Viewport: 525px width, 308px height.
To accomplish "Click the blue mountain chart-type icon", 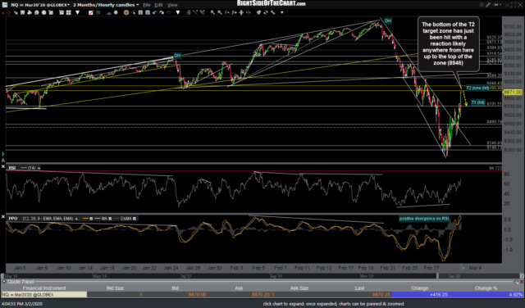I will [109, 13].
